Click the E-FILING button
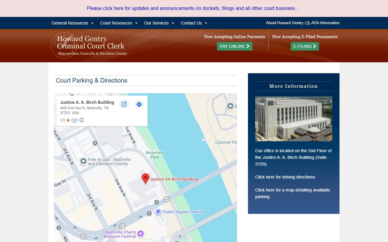 [305, 46]
